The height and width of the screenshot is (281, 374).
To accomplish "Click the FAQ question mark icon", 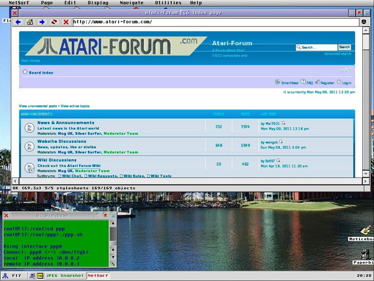I will (x=303, y=82).
